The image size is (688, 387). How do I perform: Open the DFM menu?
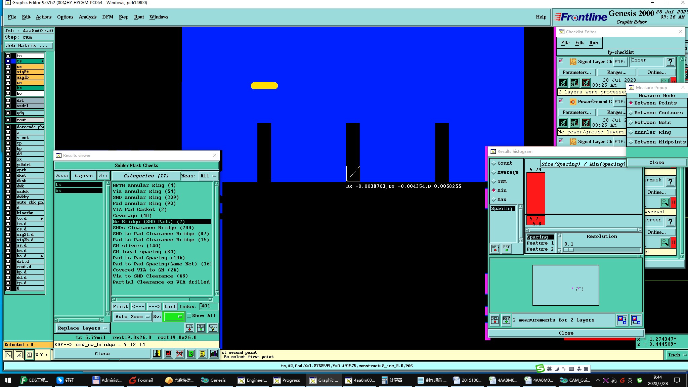[x=107, y=17]
